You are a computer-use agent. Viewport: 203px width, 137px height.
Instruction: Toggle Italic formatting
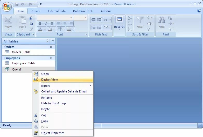point(46,24)
